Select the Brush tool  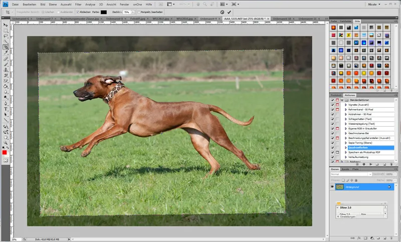[6, 65]
